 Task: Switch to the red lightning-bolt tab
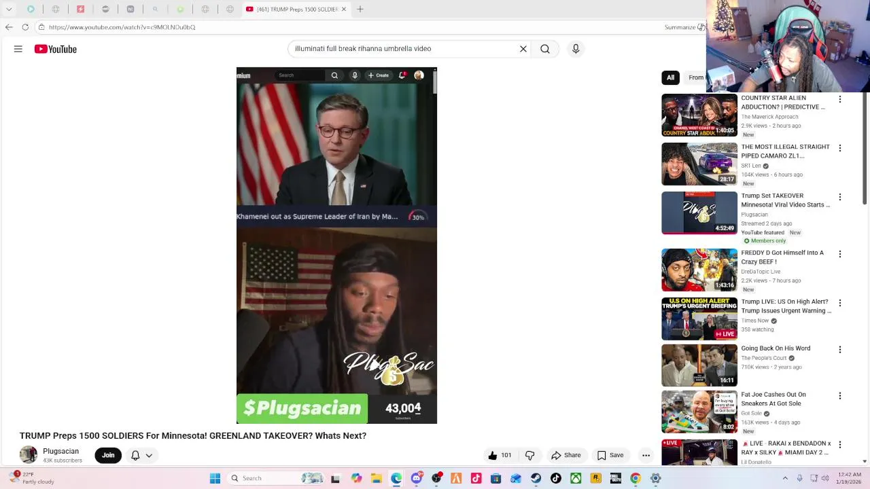[80, 9]
